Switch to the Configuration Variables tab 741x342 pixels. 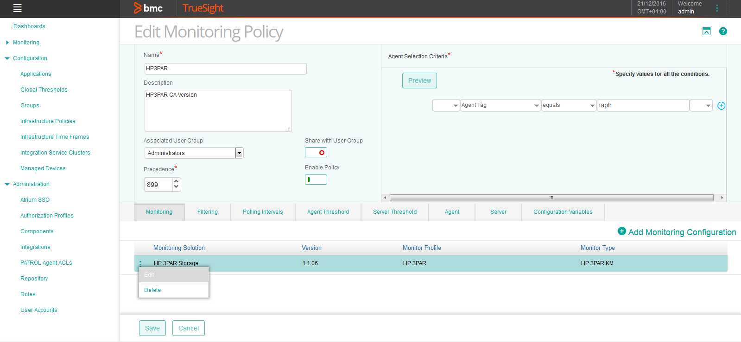[x=563, y=212]
